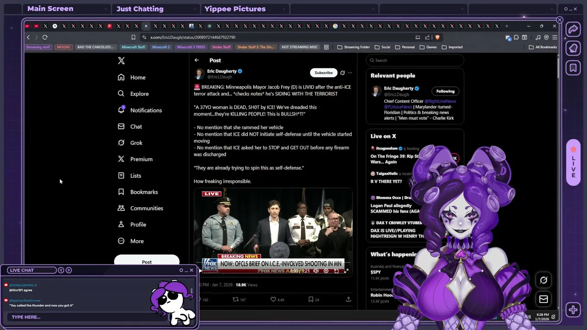Expand the All Bookmarks folder
Image resolution: width=587 pixels, height=330 pixels.
[543, 47]
